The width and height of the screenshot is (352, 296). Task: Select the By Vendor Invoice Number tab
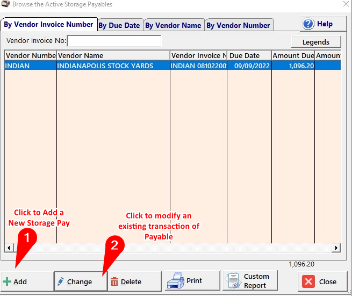point(48,24)
